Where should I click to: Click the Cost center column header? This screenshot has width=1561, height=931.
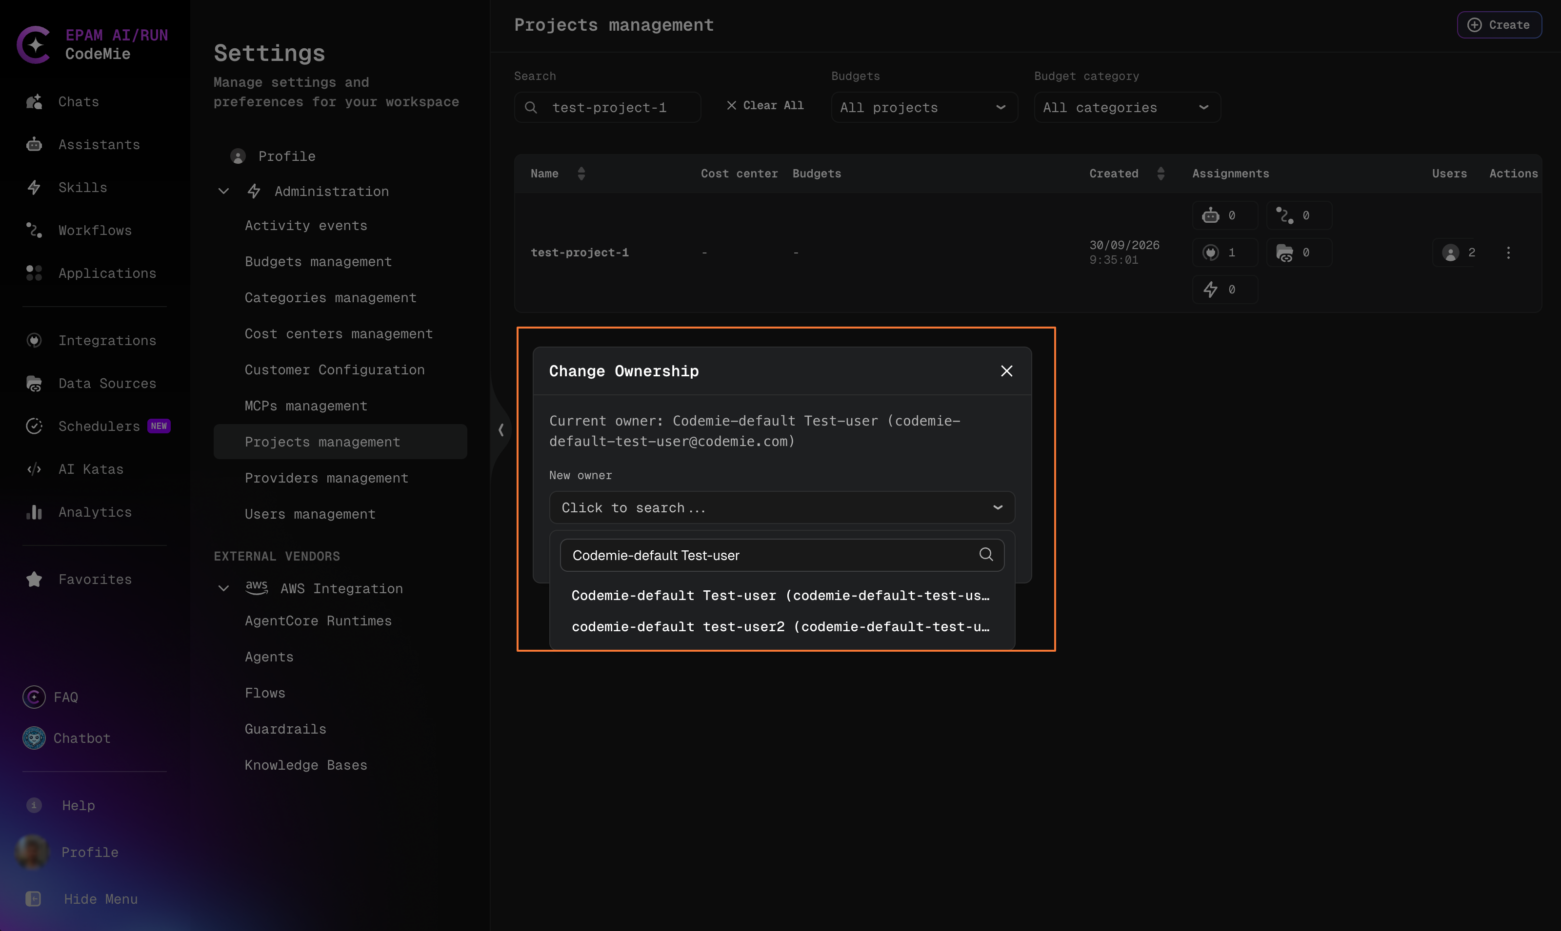click(739, 173)
